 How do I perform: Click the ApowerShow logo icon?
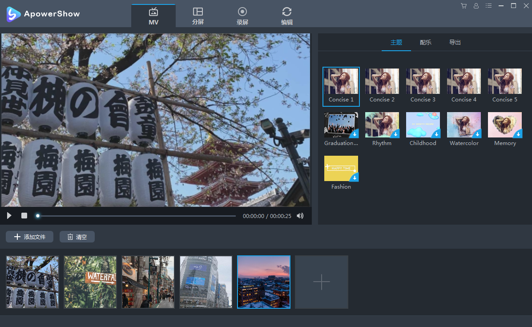click(14, 14)
